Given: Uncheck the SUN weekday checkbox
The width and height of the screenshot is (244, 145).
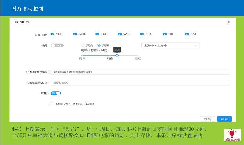Looking at the screenshot, I should pyautogui.click(x=52, y=34).
